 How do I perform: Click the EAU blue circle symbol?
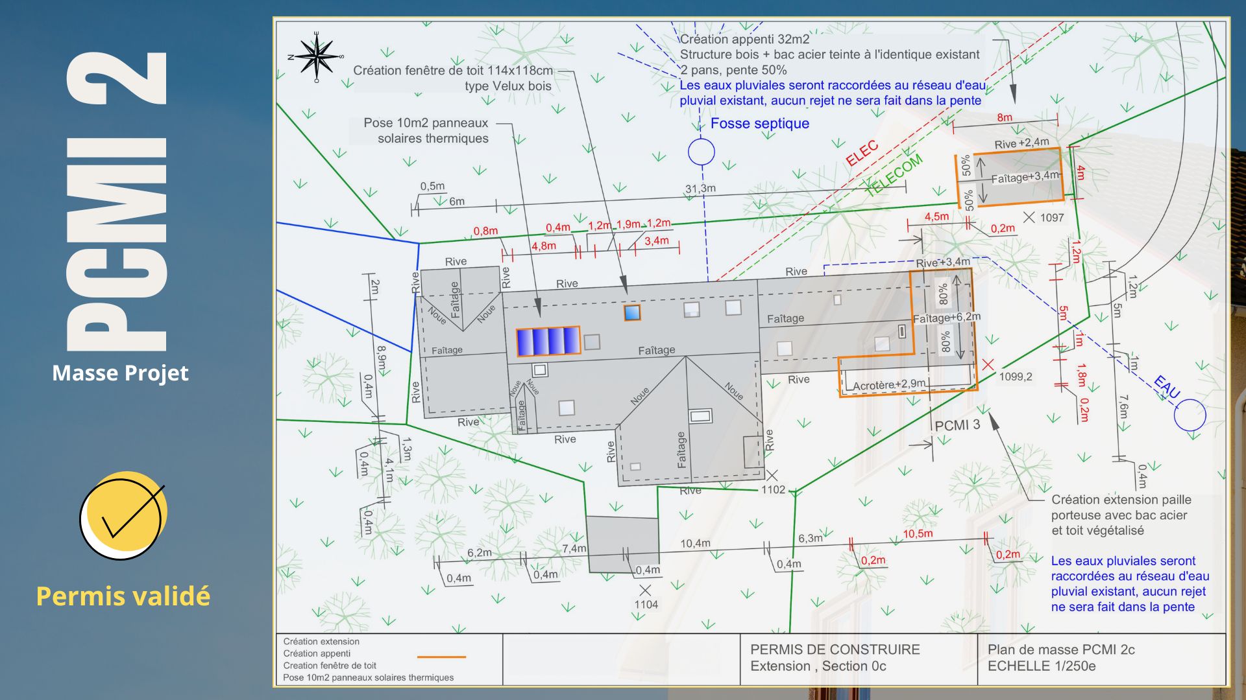point(1190,415)
